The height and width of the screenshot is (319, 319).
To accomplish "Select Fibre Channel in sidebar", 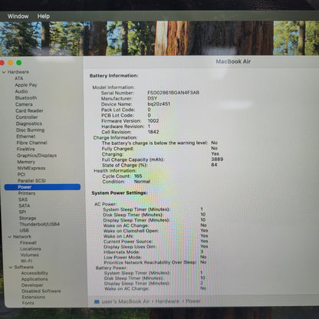I will coord(32,143).
